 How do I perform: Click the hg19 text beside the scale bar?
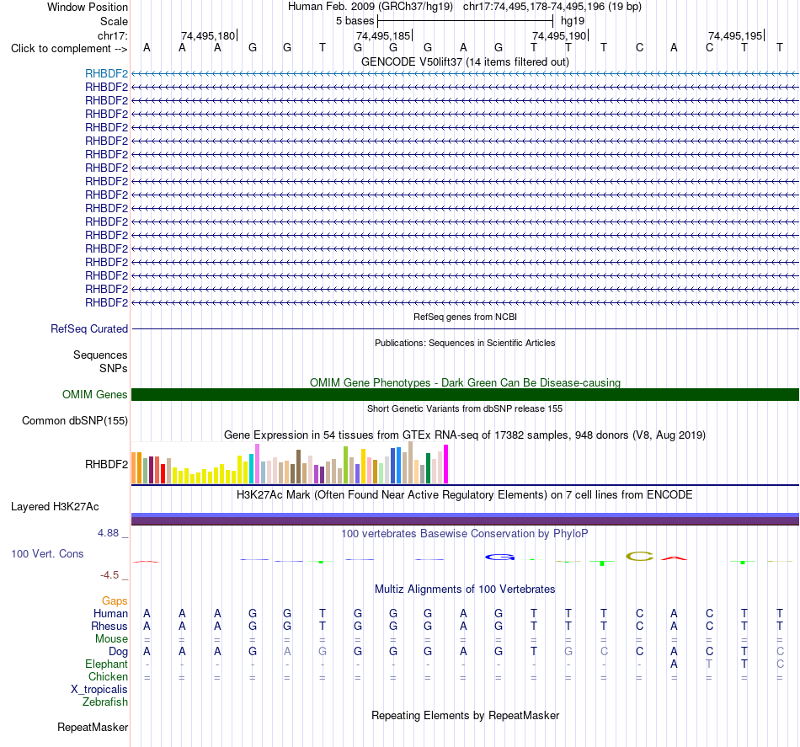(x=573, y=21)
